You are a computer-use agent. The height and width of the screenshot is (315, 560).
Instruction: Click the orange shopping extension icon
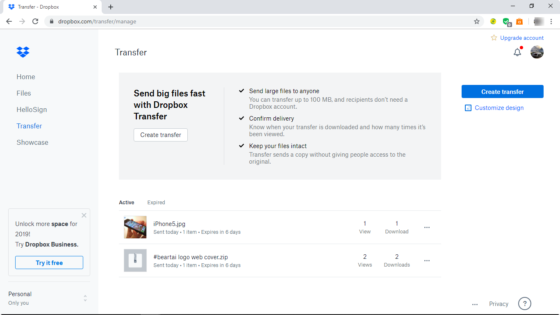[519, 21]
